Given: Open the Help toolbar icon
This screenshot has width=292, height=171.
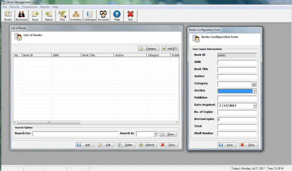Looking at the screenshot, I should (x=117, y=16).
